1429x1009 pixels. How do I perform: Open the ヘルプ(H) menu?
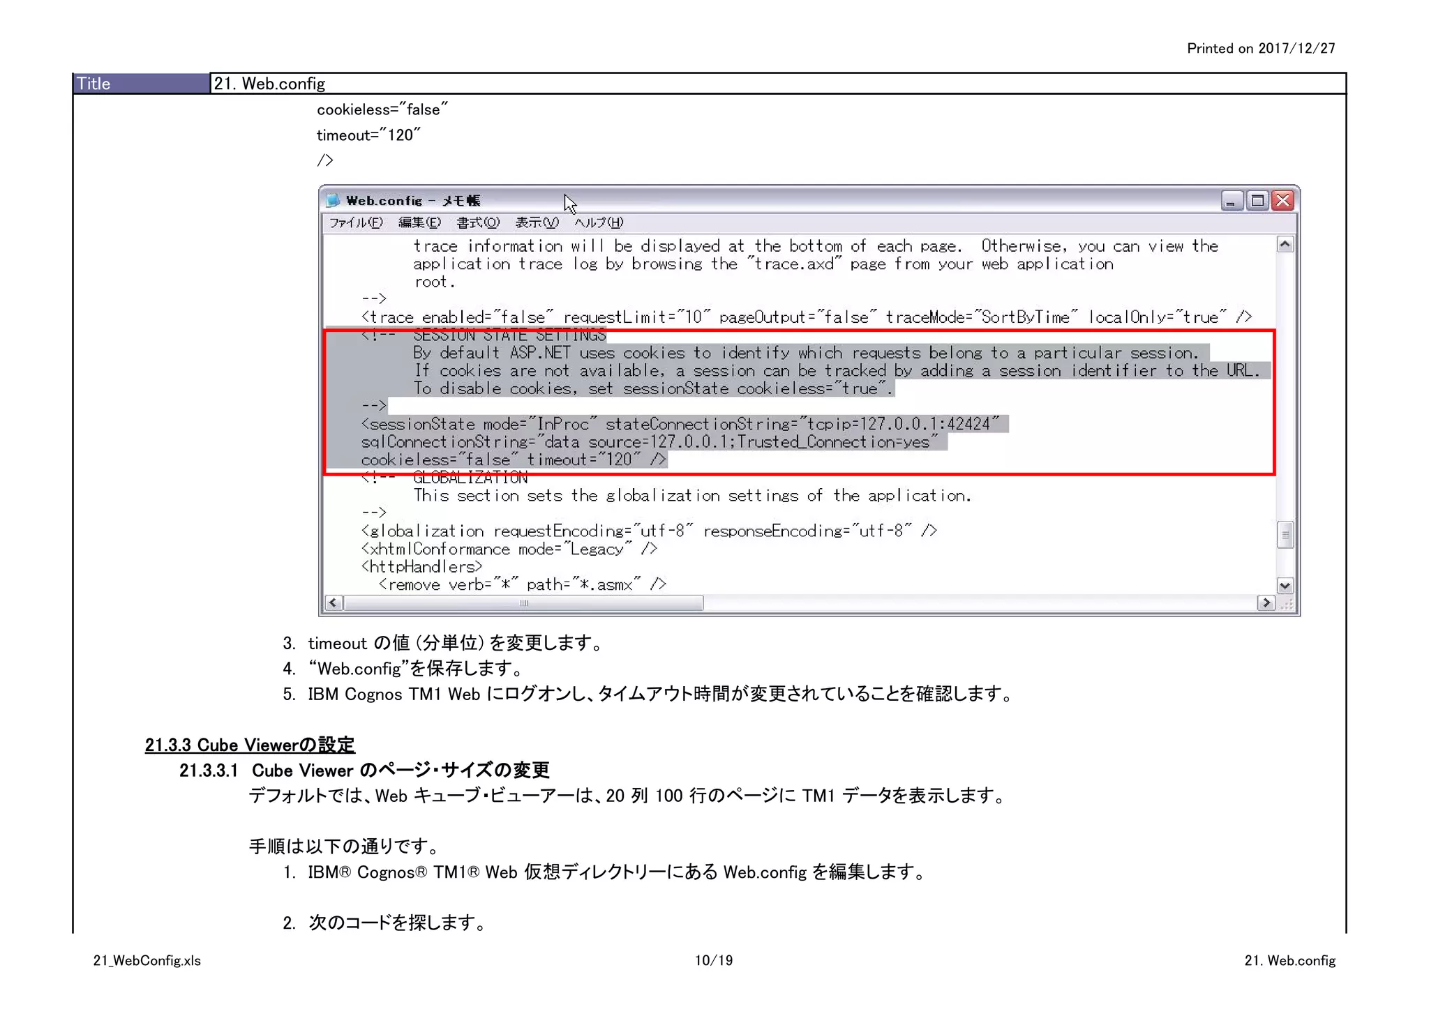pos(599,222)
